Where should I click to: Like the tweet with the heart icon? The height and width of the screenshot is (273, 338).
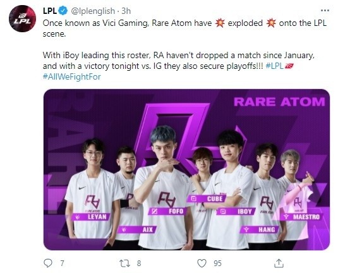(x=202, y=264)
